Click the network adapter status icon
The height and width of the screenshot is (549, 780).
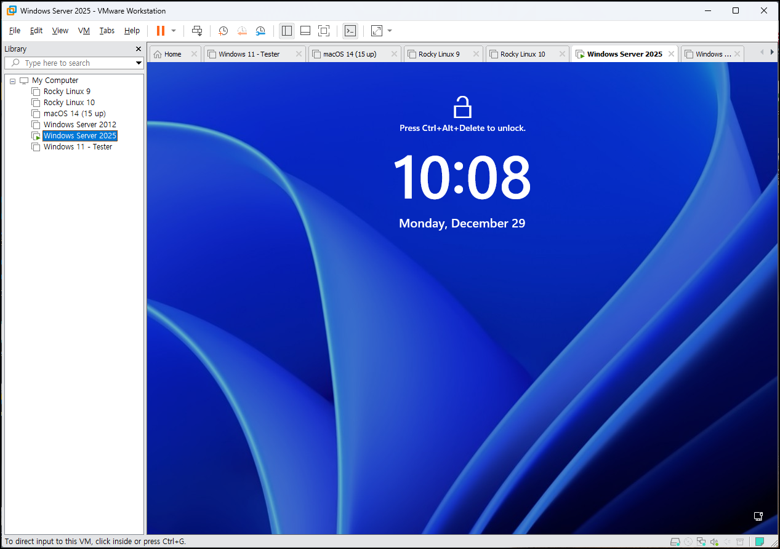pyautogui.click(x=701, y=542)
